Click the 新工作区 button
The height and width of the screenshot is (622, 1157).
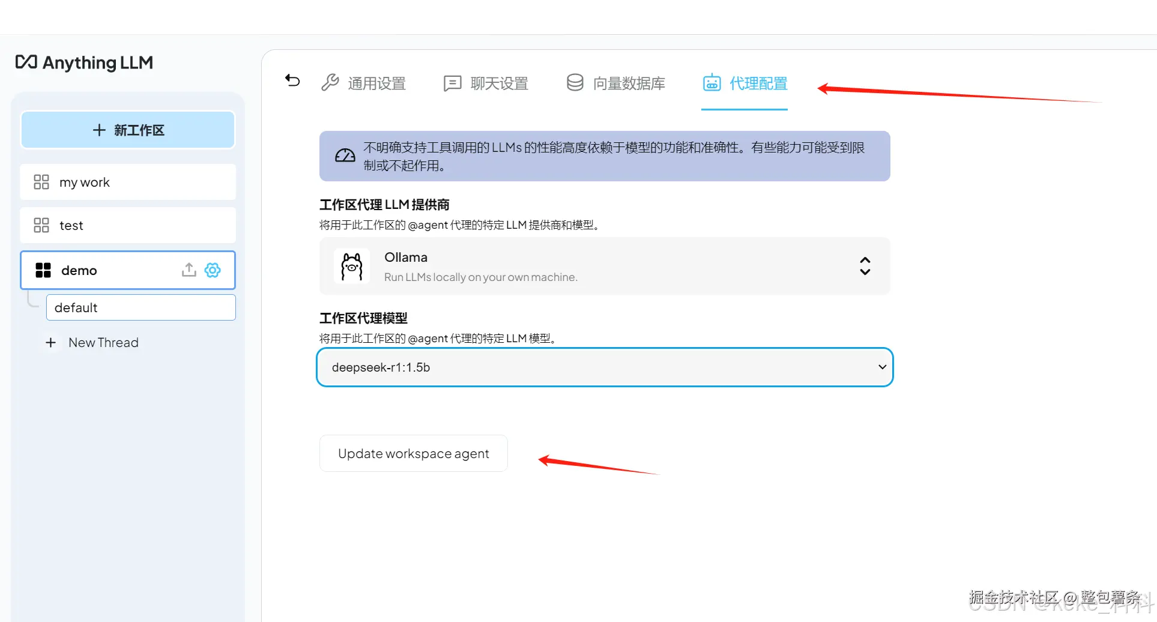click(127, 130)
